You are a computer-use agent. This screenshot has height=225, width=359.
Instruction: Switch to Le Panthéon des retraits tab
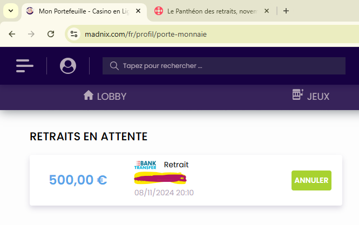pos(211,11)
